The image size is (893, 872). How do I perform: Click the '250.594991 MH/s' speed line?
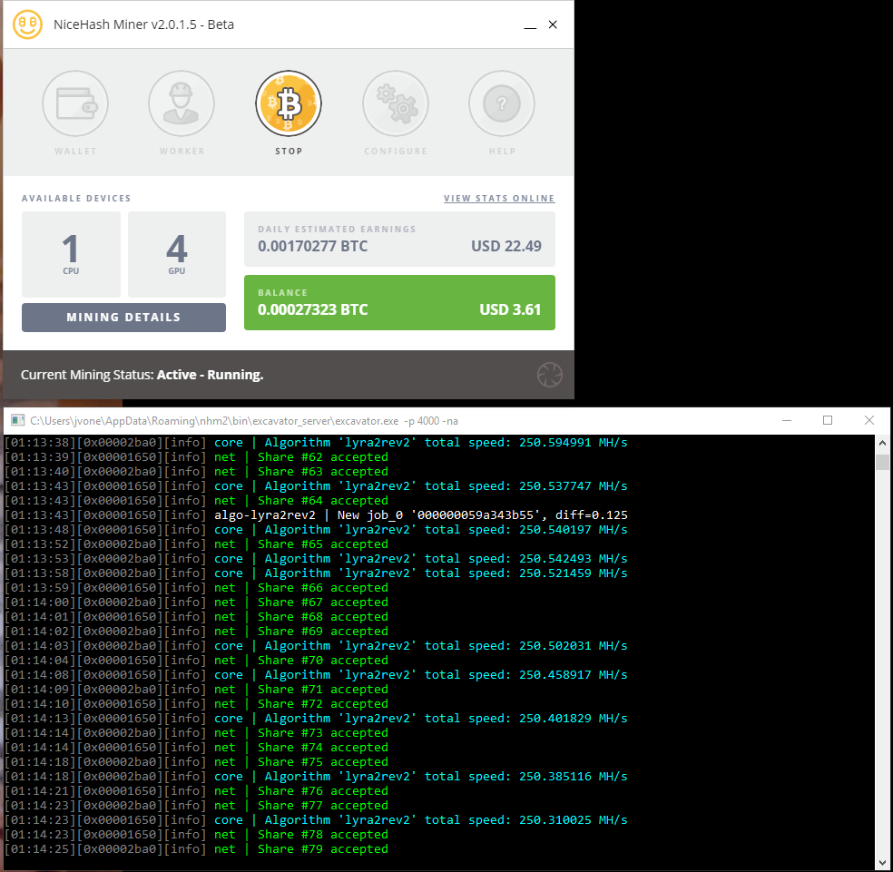click(x=316, y=442)
